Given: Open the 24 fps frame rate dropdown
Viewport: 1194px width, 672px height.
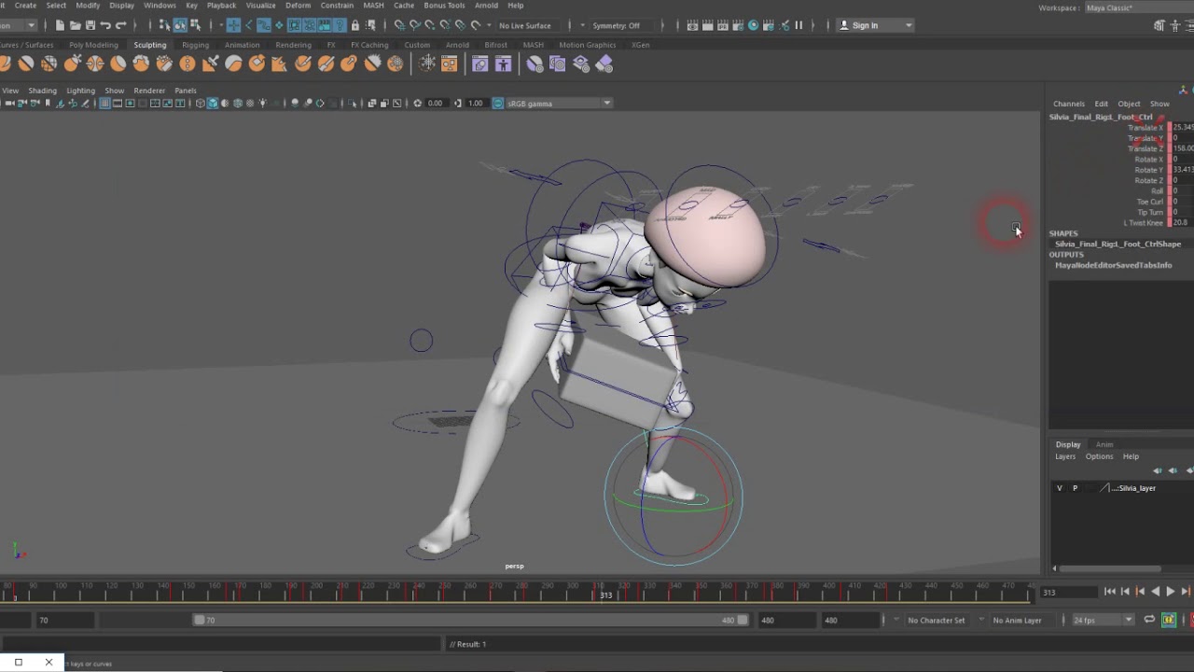Looking at the screenshot, I should click(1103, 621).
